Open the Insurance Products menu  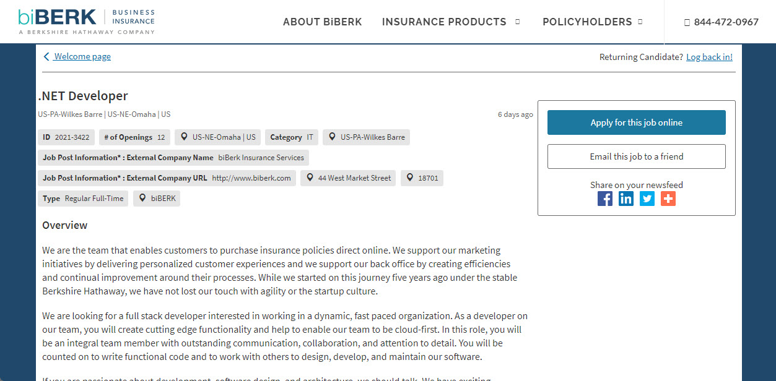(x=444, y=22)
